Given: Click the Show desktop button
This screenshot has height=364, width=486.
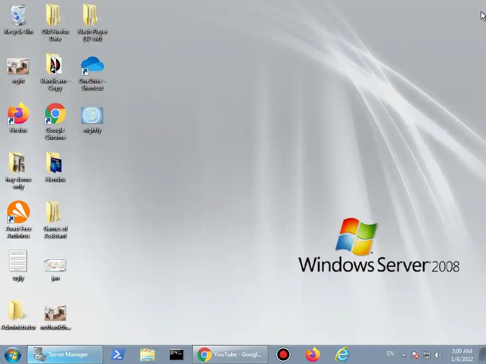Looking at the screenshot, I should 482,355.
